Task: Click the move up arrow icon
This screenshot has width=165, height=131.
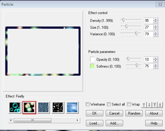Action: [x=144, y=105]
